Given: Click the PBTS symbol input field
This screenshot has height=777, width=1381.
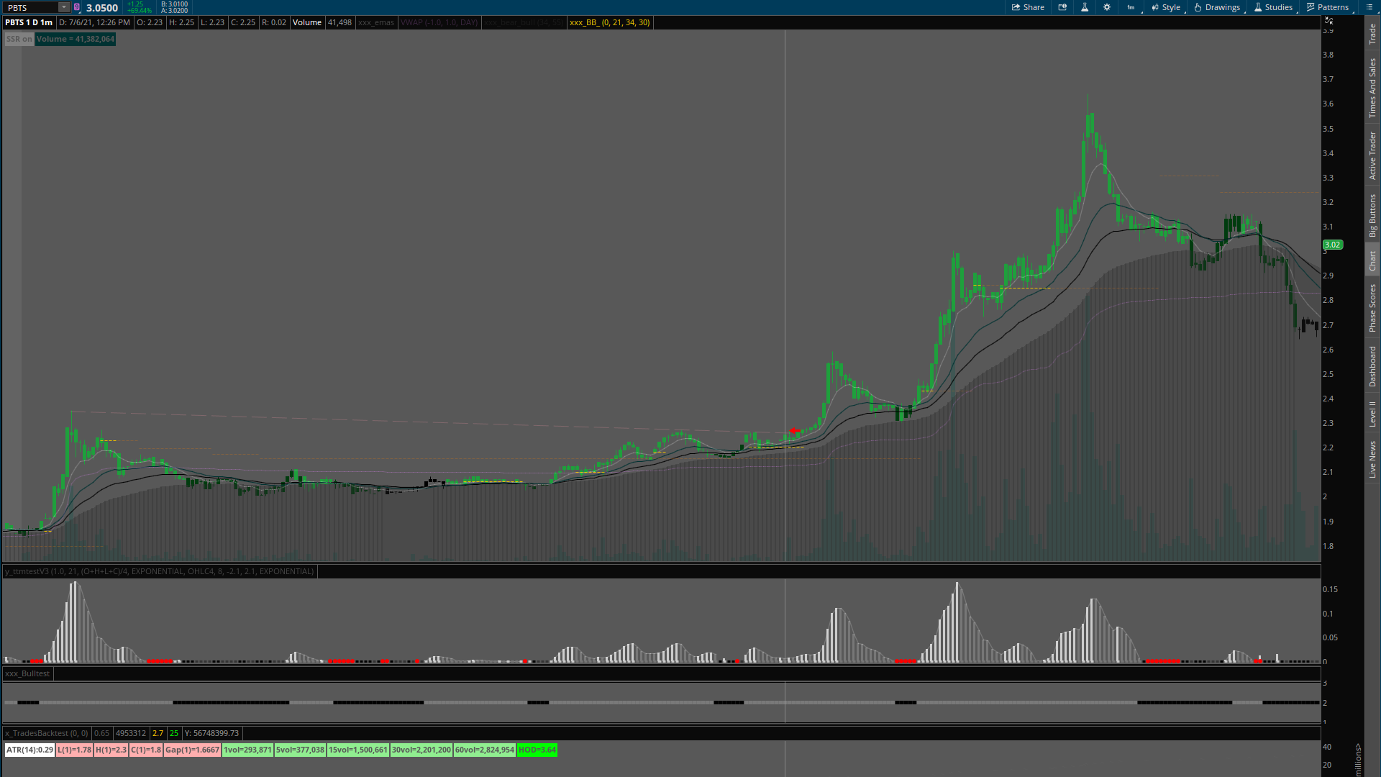Looking at the screenshot, I should (x=30, y=7).
